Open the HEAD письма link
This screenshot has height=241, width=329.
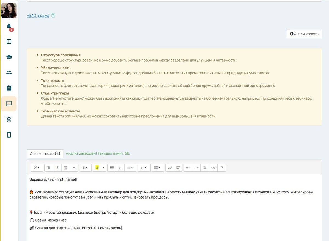[38, 16]
